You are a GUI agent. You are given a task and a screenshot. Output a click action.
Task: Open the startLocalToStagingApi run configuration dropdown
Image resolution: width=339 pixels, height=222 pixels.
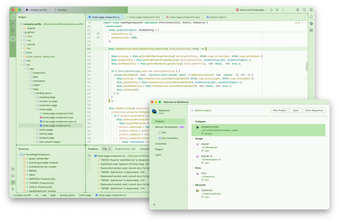(251, 10)
